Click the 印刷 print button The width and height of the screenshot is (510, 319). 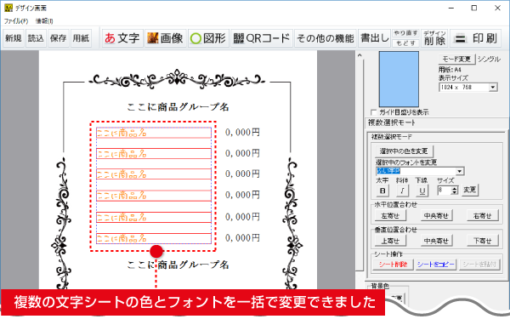point(476,38)
